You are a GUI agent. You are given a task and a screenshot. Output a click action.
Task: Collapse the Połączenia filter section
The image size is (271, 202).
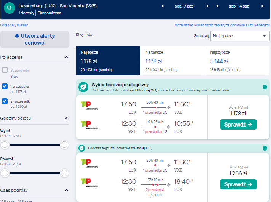click(x=66, y=57)
